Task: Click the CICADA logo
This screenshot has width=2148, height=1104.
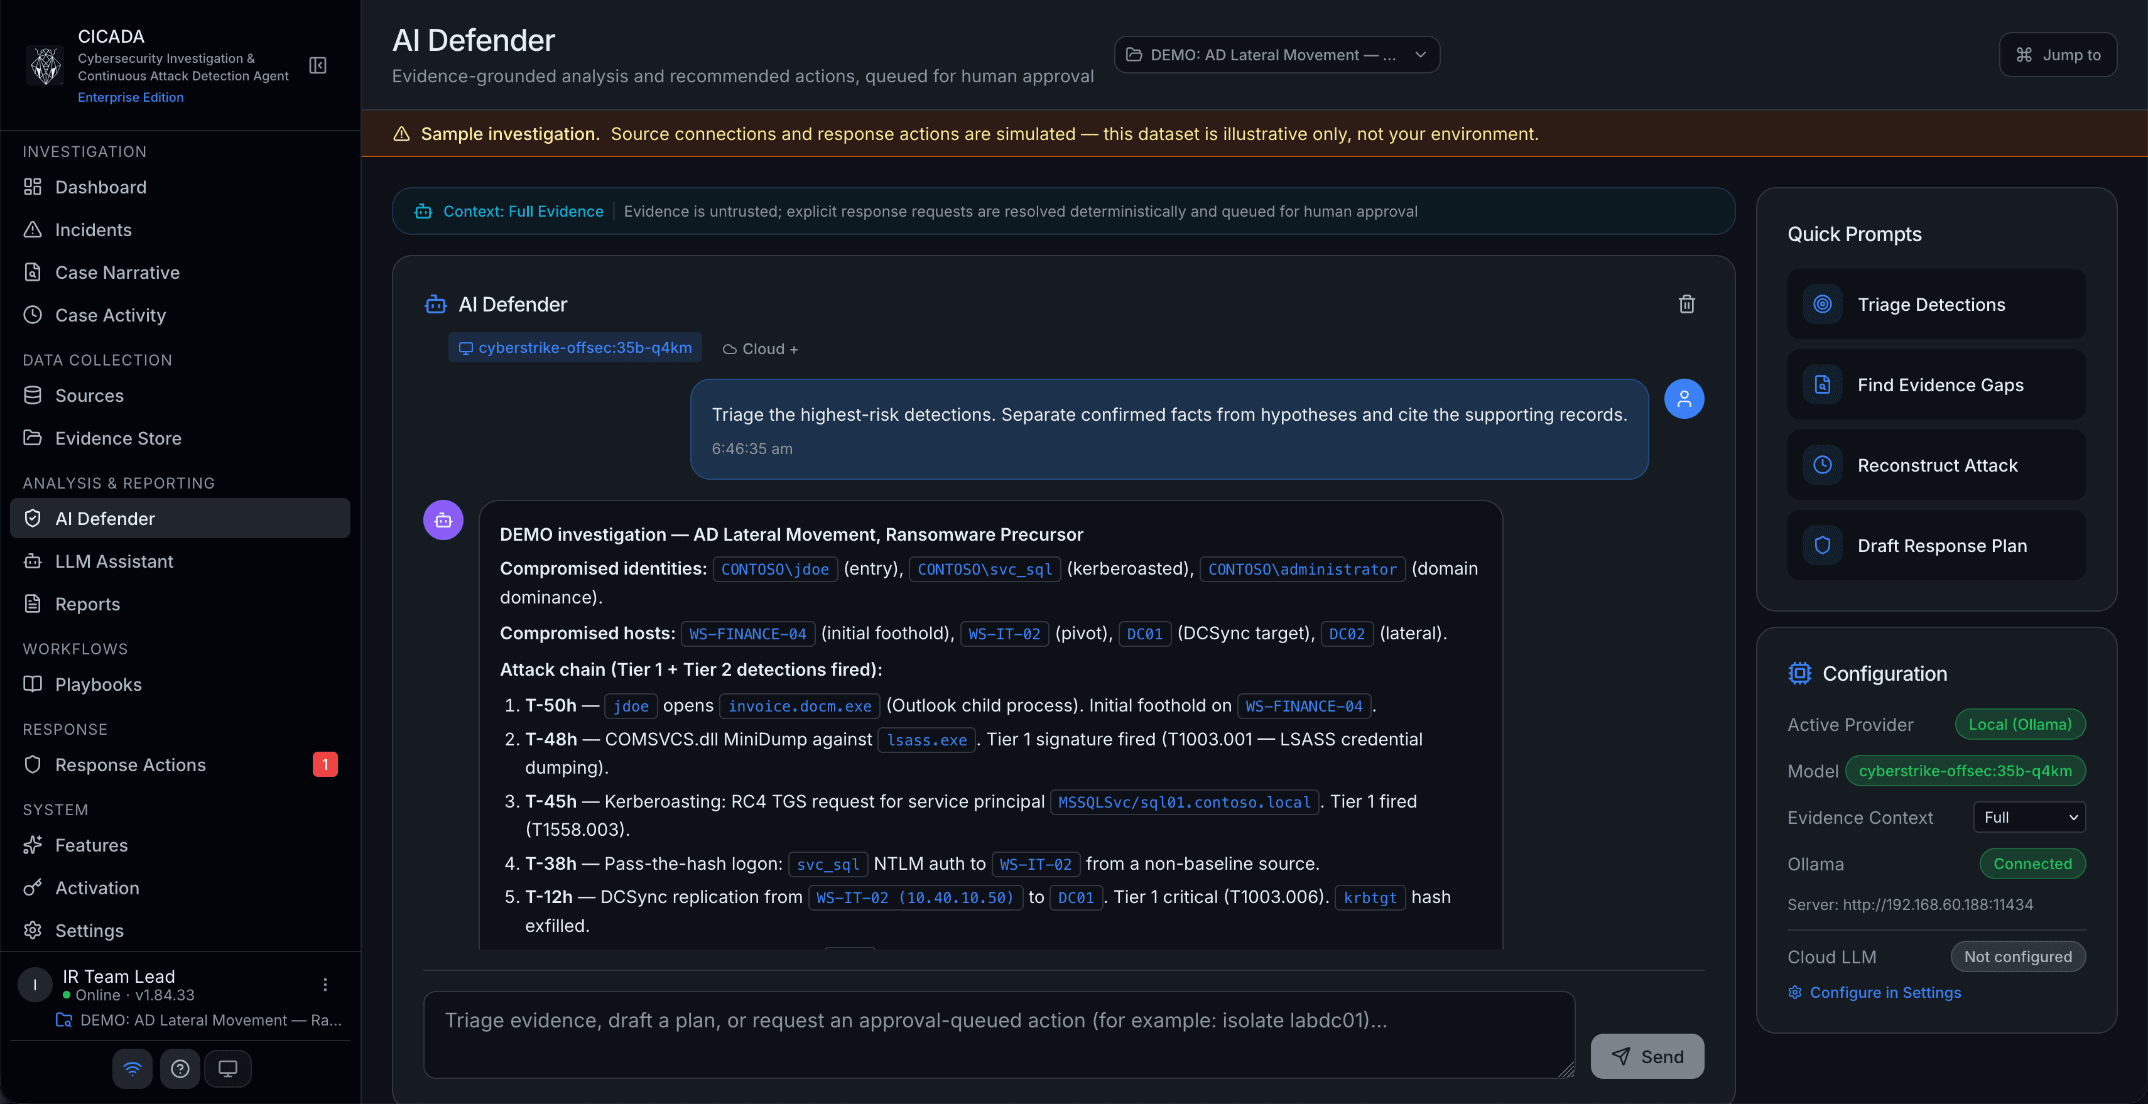Action: (x=46, y=65)
